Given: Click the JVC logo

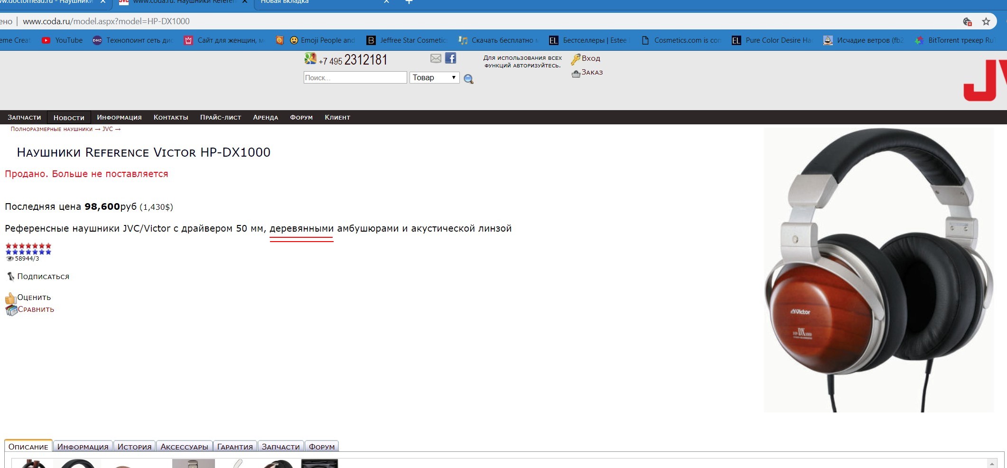Looking at the screenshot, I should tap(985, 80).
